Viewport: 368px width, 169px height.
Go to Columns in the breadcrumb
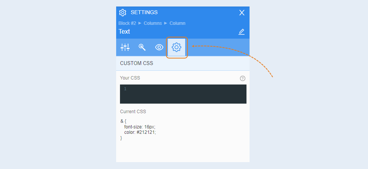pyautogui.click(x=153, y=23)
